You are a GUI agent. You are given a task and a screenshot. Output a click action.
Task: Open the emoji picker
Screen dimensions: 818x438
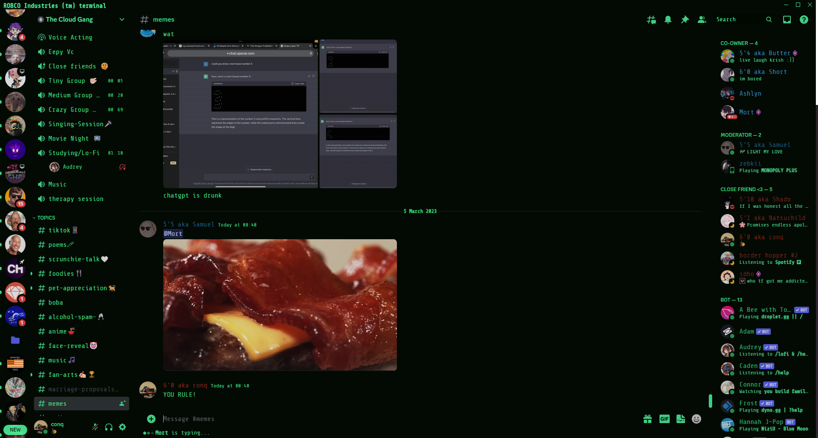[x=696, y=419]
